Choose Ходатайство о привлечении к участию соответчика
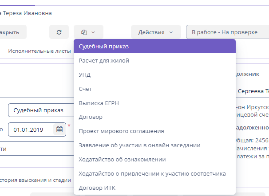The height and width of the screenshot is (196, 269). [152, 173]
